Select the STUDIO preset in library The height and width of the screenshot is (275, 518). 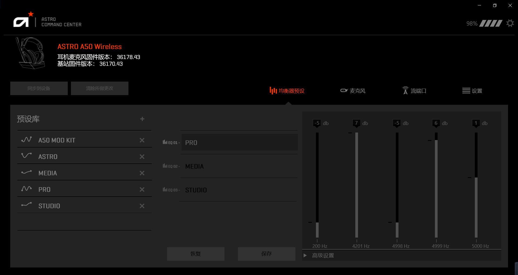point(84,206)
